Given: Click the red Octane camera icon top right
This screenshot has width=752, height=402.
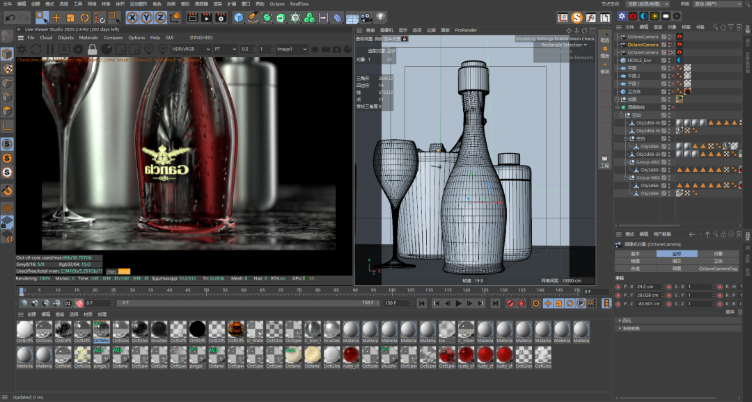Looking at the screenshot, I should (633, 16).
